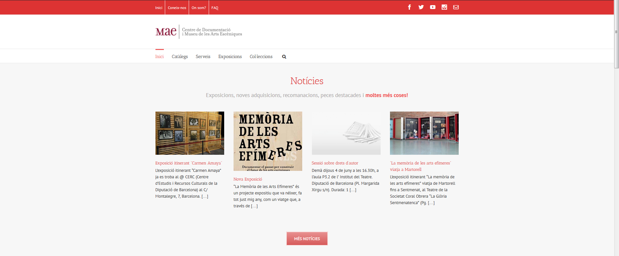Click 'moltes més coses!' highlighted text
The width and height of the screenshot is (619, 256).
pos(387,95)
